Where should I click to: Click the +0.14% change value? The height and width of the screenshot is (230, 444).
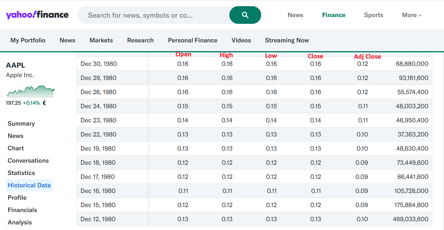(x=32, y=103)
